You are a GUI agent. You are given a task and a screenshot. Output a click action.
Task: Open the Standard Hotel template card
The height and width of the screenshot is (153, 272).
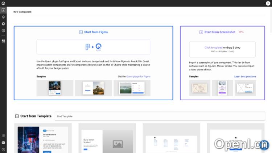(43, 139)
